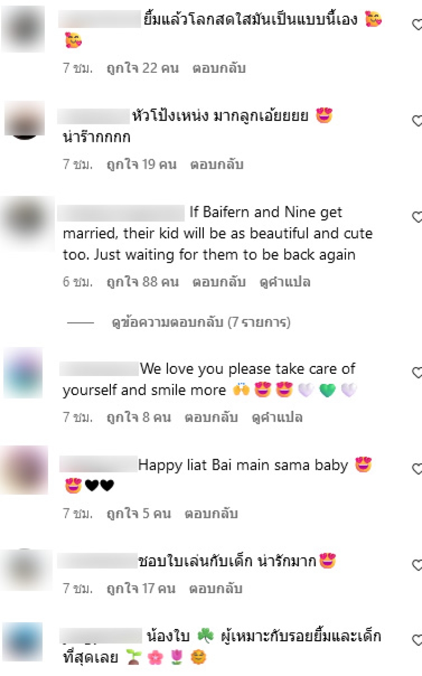See translation of 'We love you' comment

(277, 418)
